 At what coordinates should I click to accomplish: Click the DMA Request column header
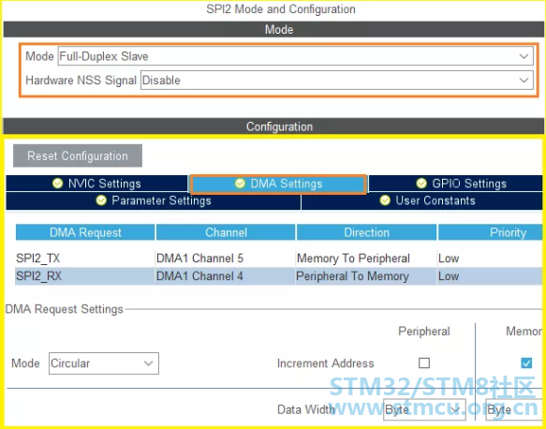click(x=85, y=232)
